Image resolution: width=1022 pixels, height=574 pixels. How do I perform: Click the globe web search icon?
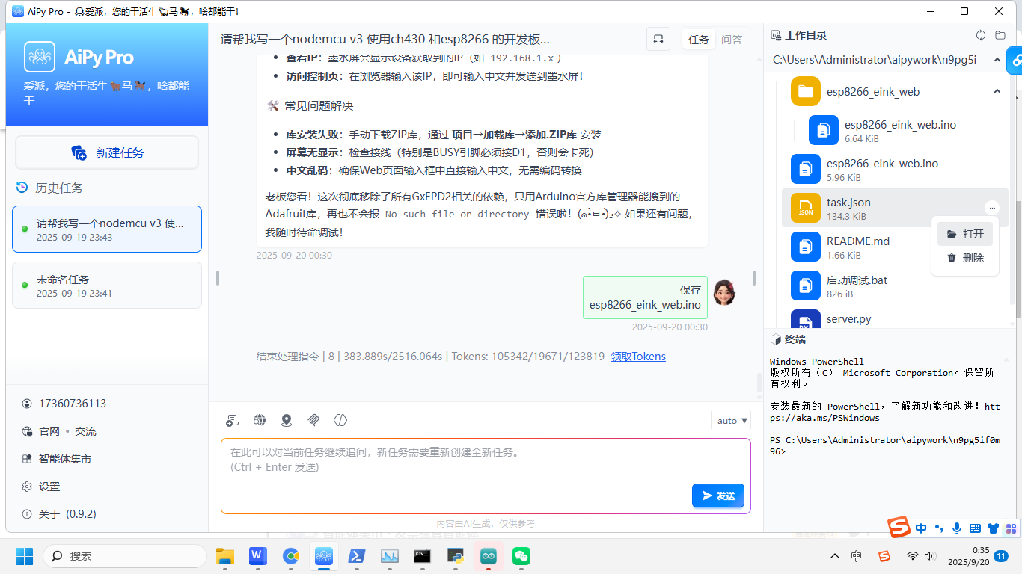(260, 420)
